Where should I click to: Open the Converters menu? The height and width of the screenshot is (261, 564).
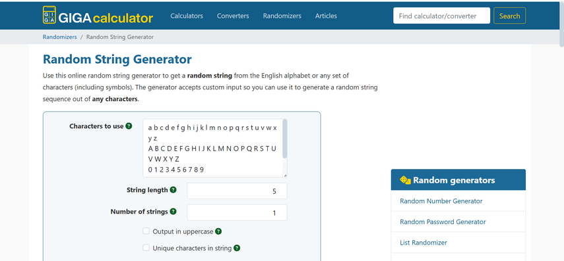(233, 16)
